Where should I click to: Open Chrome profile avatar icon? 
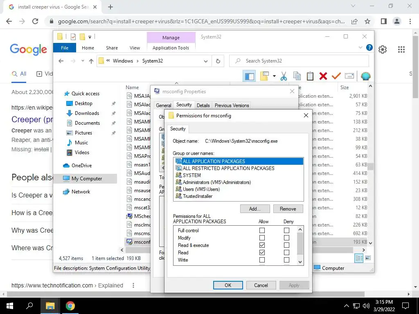[x=397, y=21]
